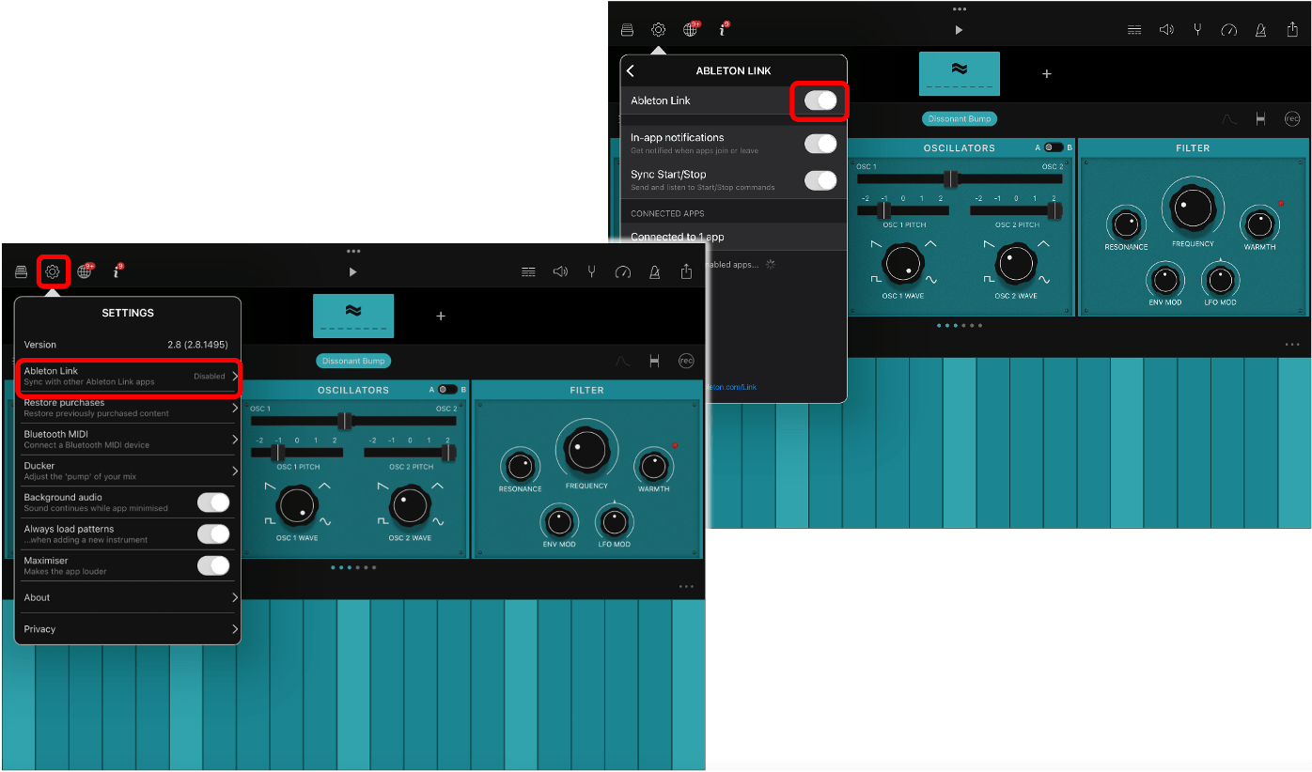
Task: Open pattern grid icon in Settings screenshot toolbar
Action: 528,272
